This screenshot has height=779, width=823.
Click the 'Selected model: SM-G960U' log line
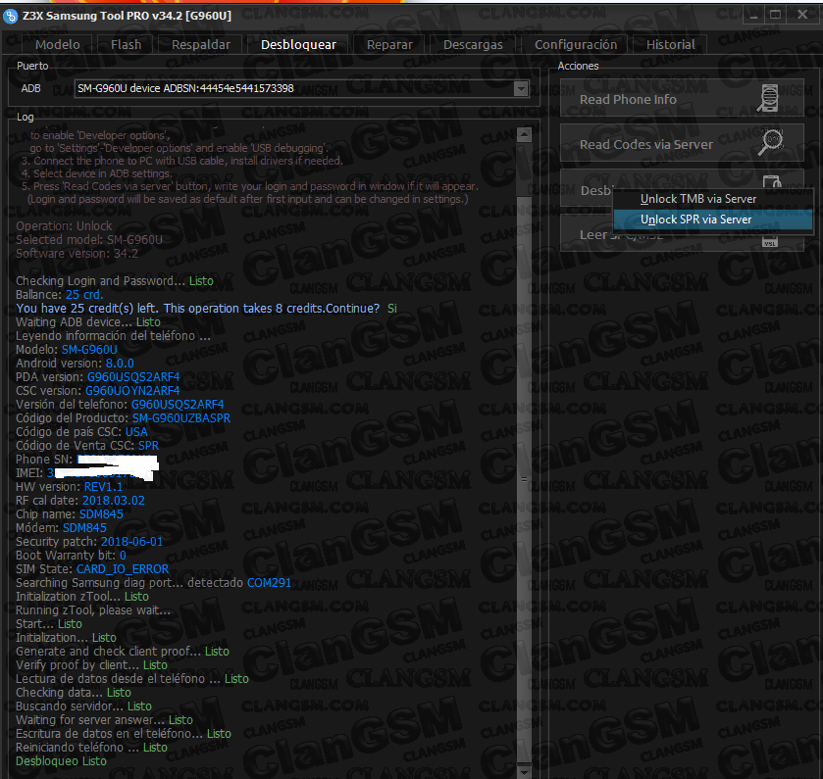pos(89,239)
